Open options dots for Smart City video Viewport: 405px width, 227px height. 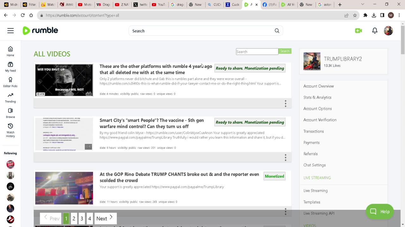pos(285,157)
